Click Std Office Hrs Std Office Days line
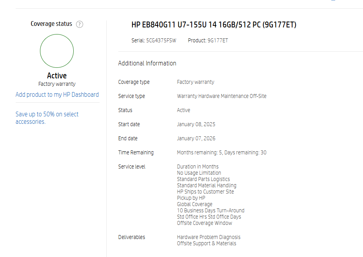Viewport: 363px width, 257px height. click(x=209, y=217)
